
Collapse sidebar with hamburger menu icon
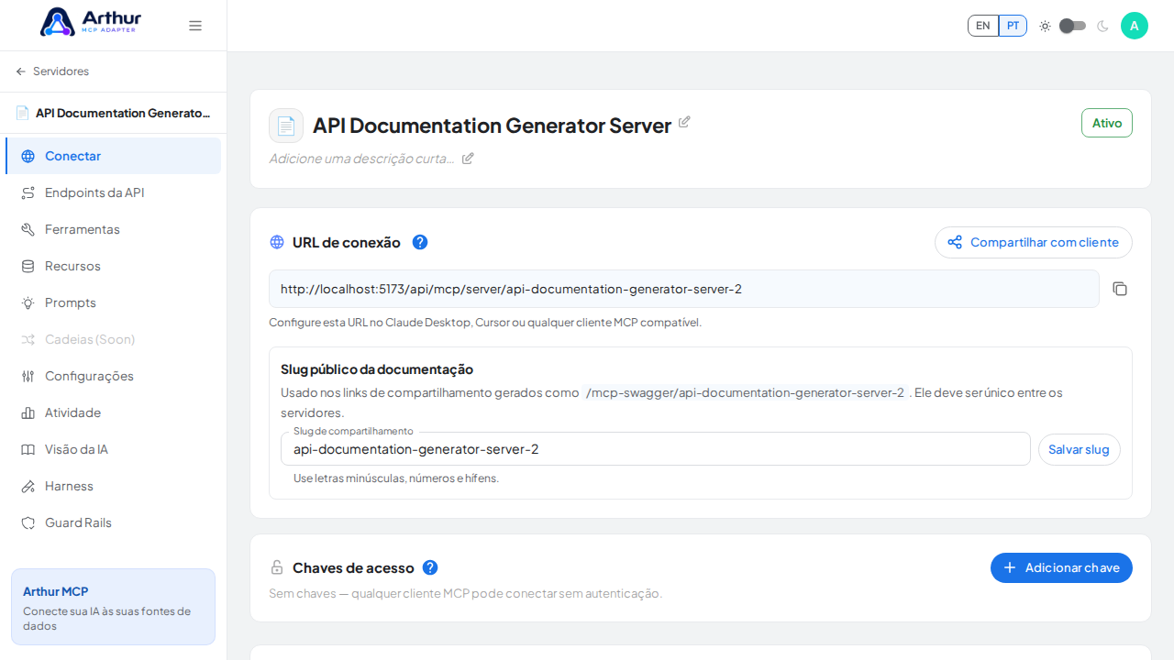[195, 26]
